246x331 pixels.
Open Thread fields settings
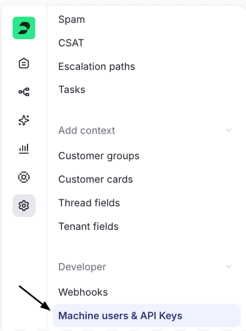[89, 203]
